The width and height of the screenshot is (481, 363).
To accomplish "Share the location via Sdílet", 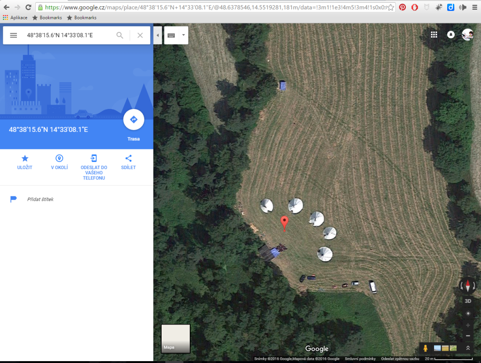I will coord(128,162).
